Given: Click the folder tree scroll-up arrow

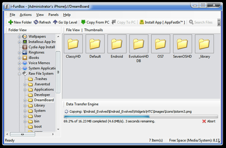Looking at the screenshot, I should pyautogui.click(x=58, y=36).
